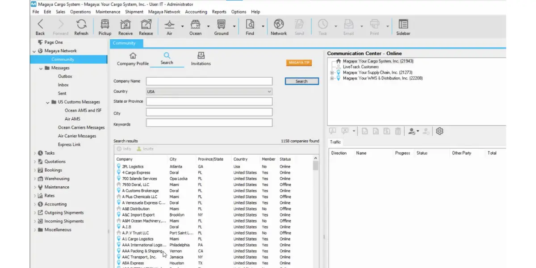This screenshot has width=536, height=268.
Task: Open the Air toolbar dropdown arrow
Action: (x=182, y=26)
